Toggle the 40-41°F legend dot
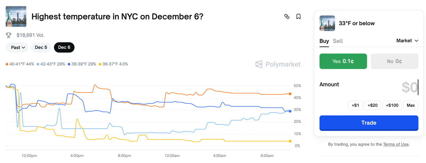This screenshot has height=163, width=426. pyautogui.click(x=7, y=64)
